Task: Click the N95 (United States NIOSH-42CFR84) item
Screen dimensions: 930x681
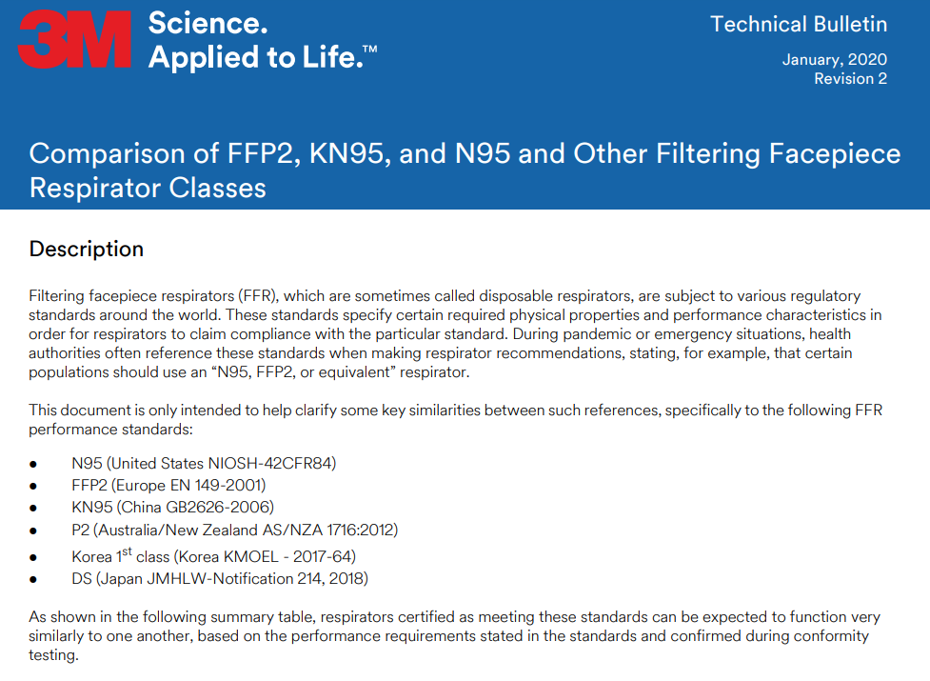Action: (x=204, y=463)
